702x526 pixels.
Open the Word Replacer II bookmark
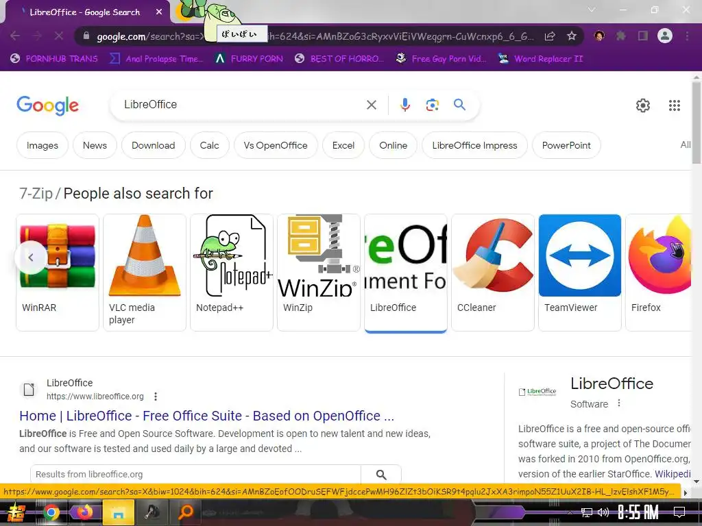click(x=540, y=59)
